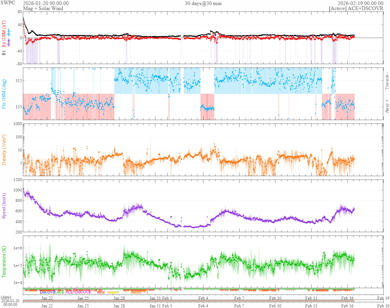
Task: Click the green ACE source legend label
Action: click(60, 292)
